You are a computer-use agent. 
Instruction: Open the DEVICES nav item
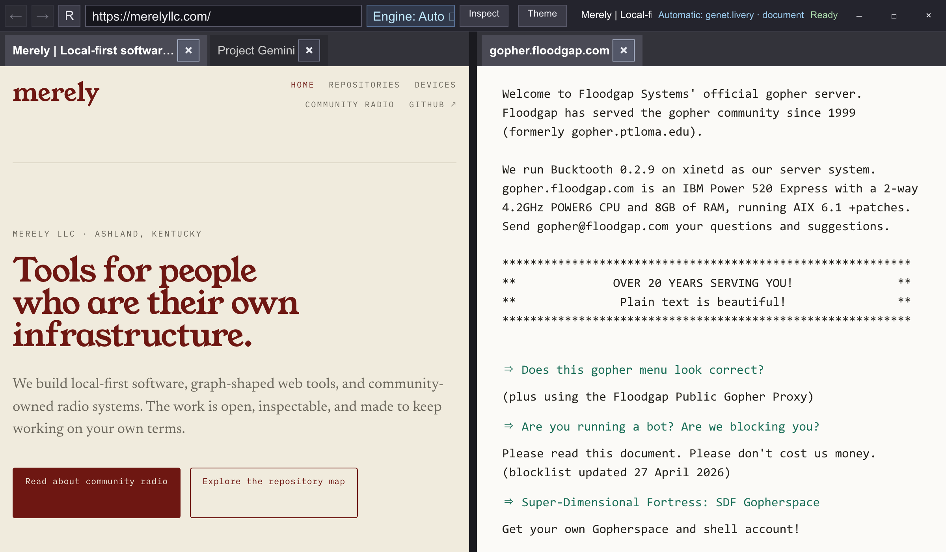click(x=435, y=85)
